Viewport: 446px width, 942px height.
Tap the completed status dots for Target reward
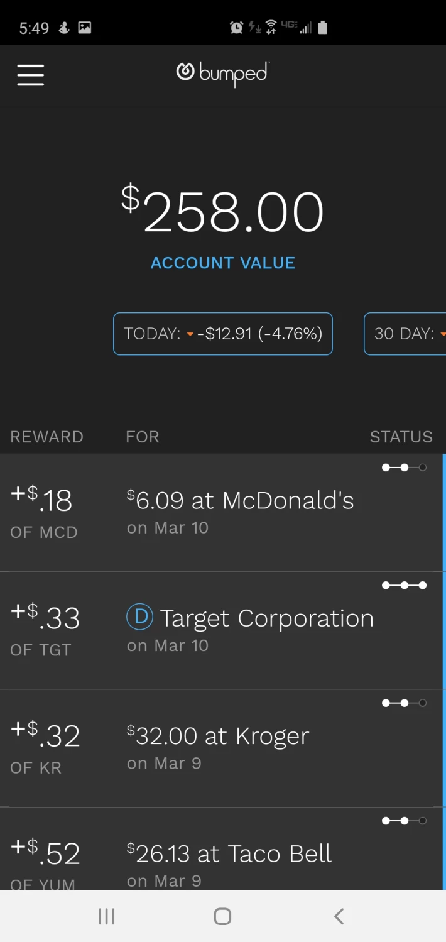click(404, 585)
